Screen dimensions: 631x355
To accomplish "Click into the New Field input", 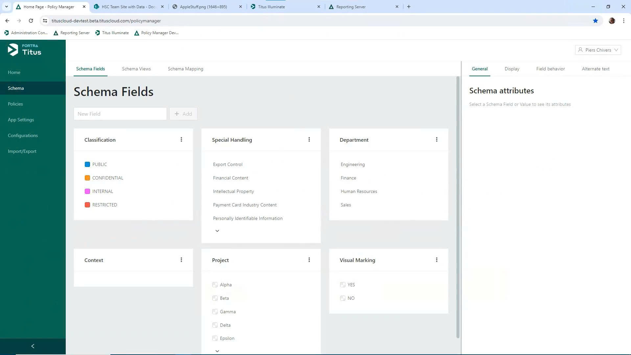I will point(120,114).
